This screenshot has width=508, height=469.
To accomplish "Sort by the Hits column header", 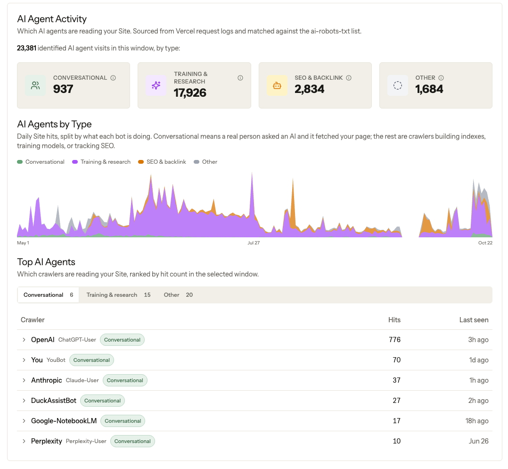I will pyautogui.click(x=394, y=320).
